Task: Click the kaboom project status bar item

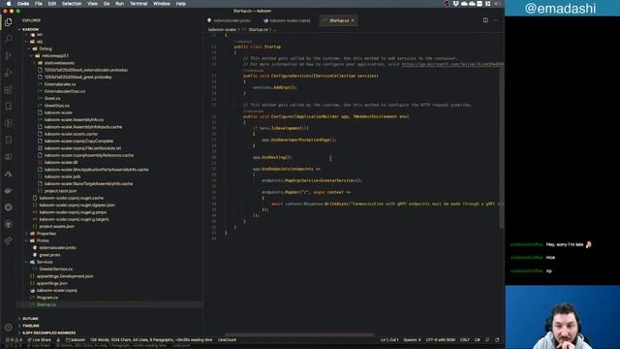Action: point(76,340)
